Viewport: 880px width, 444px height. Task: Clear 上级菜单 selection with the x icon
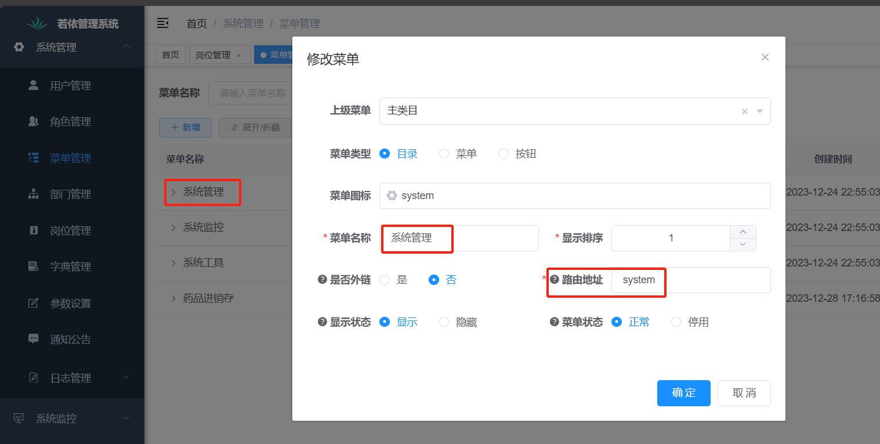click(x=745, y=111)
